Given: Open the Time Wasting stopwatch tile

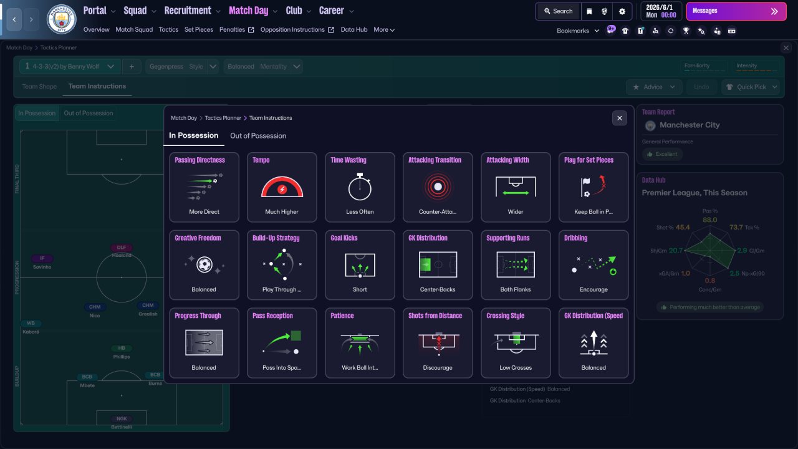Looking at the screenshot, I should click(x=360, y=187).
